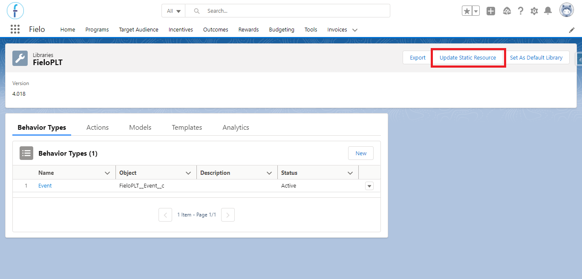Sort by the Status column header

click(x=289, y=173)
